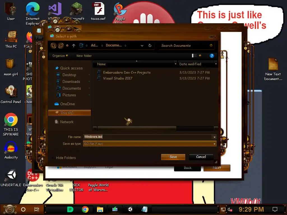
Task: Select Desktop in the navigation pane
Action: (x=67, y=75)
